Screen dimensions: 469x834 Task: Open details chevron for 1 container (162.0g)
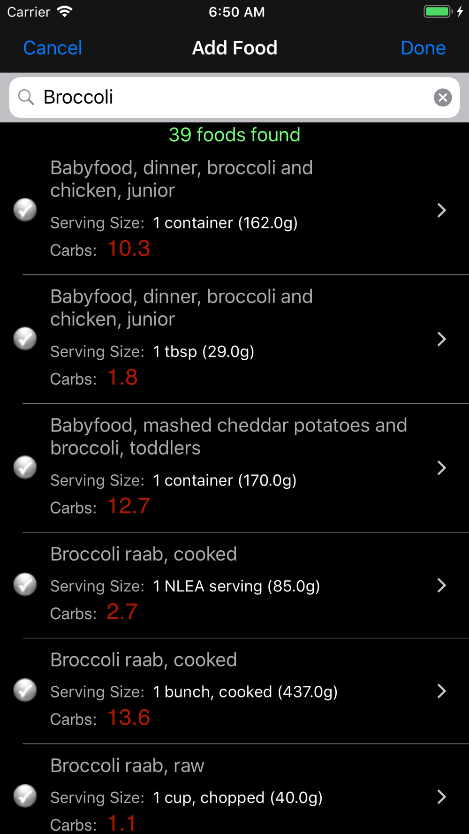[441, 210]
